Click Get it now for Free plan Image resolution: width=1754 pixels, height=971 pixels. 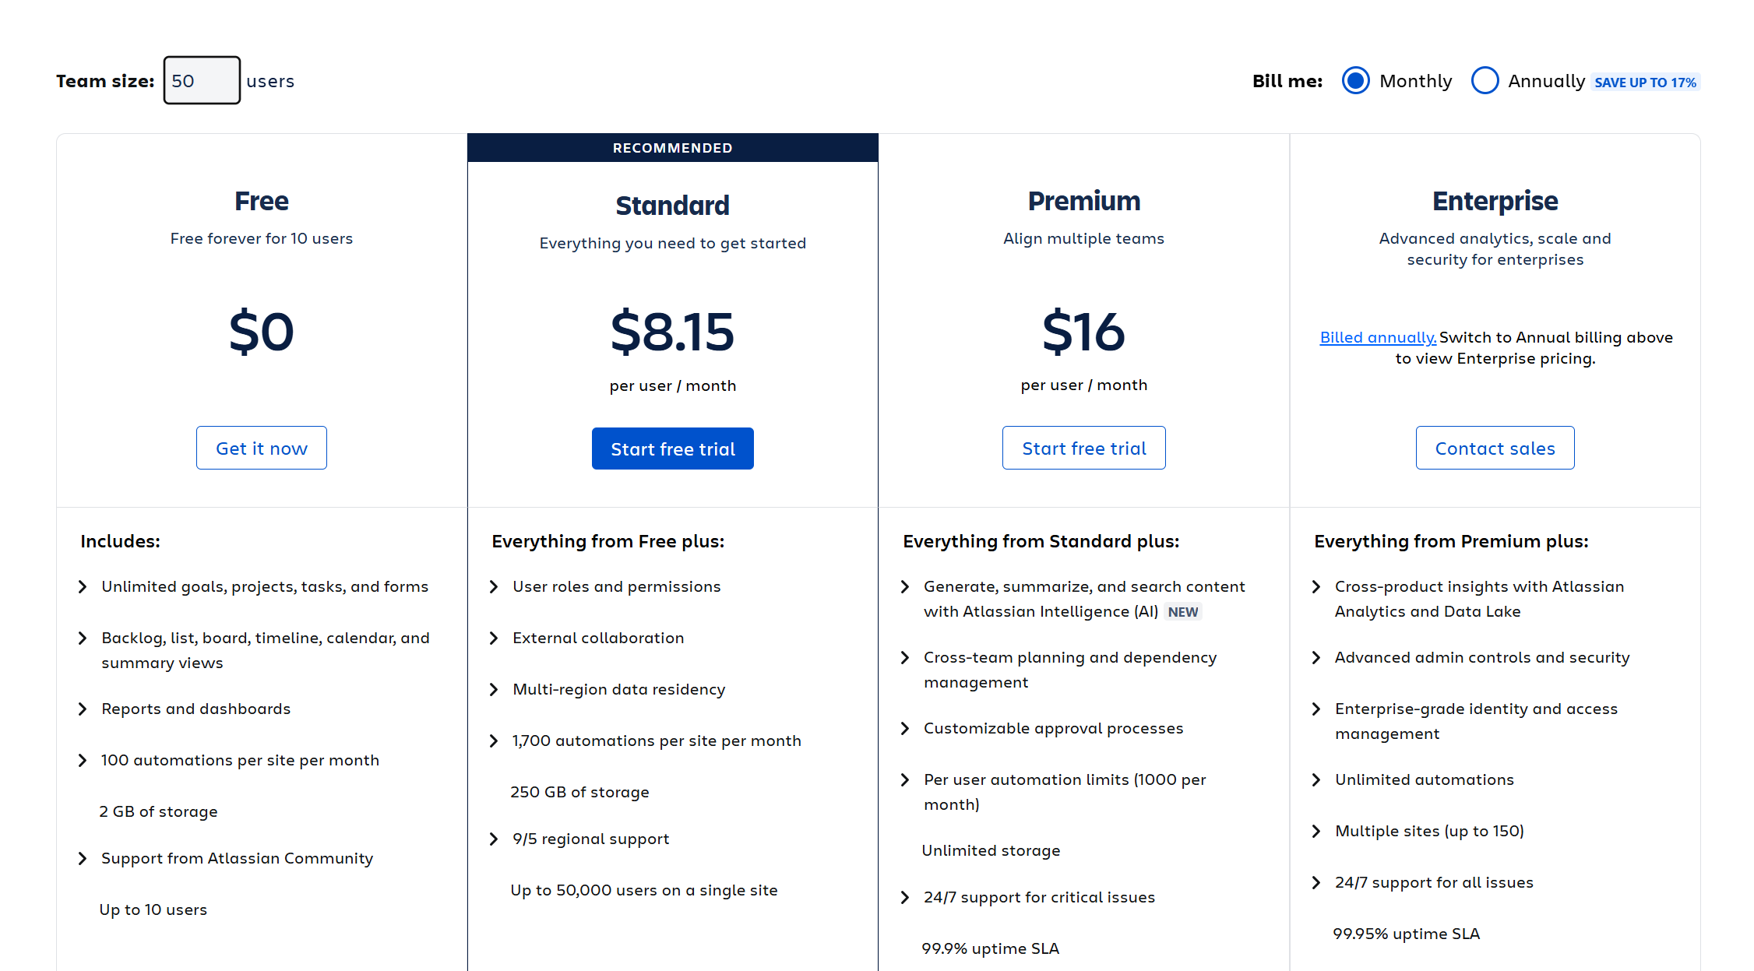(262, 449)
